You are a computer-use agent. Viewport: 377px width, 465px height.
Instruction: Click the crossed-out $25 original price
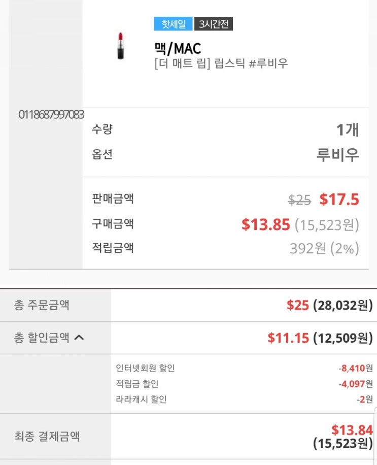(x=299, y=200)
